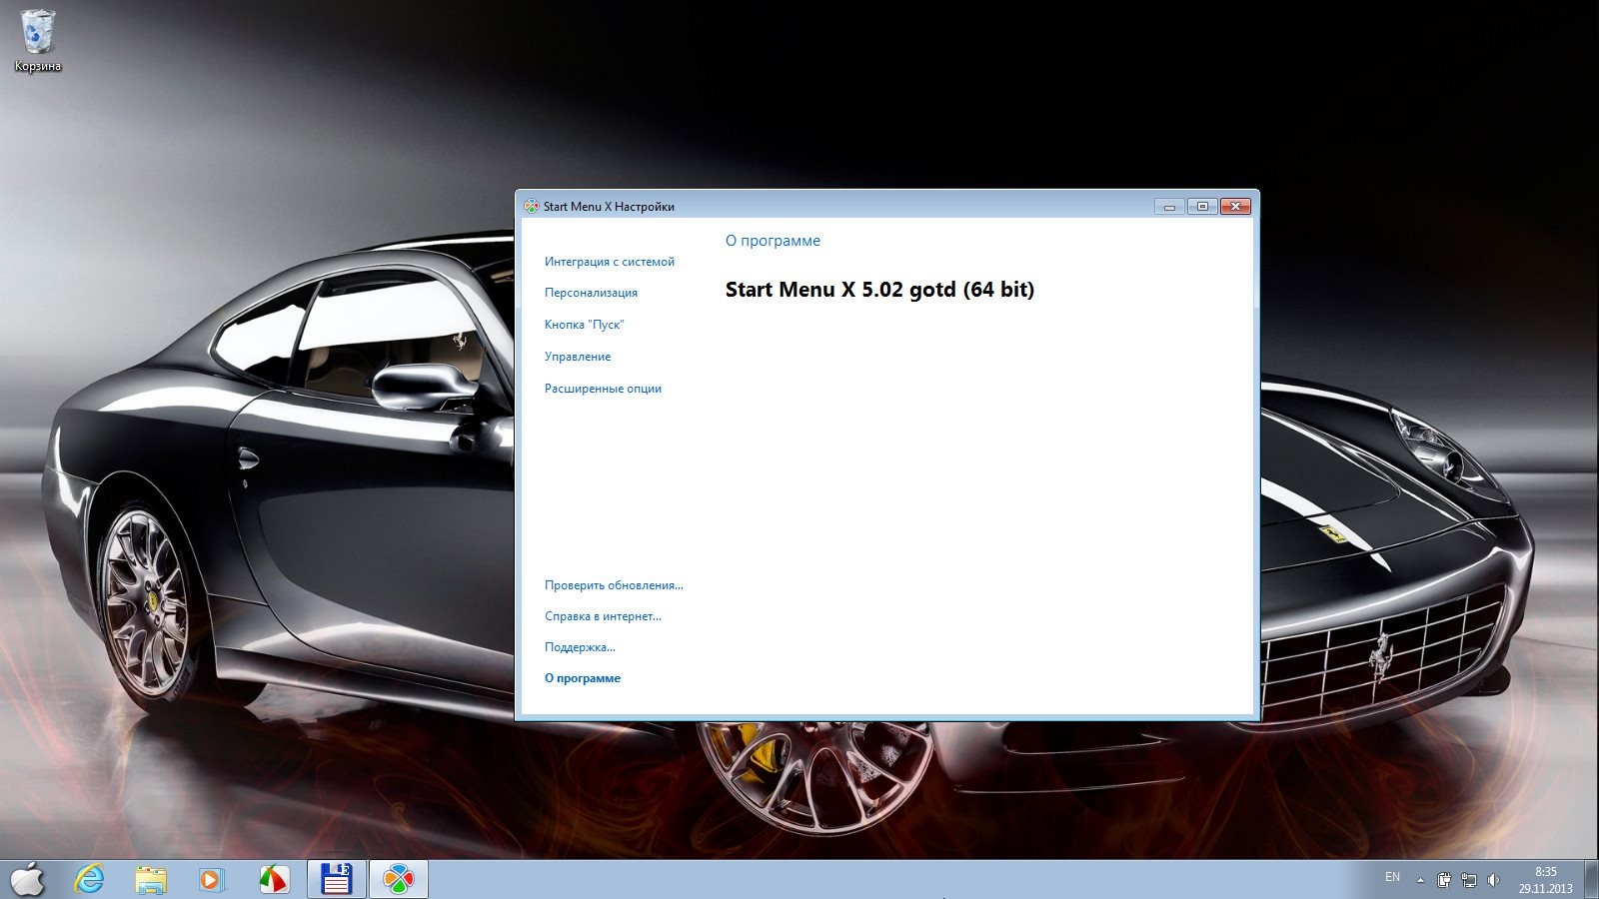The width and height of the screenshot is (1599, 899).
Task: Select Кнопка "Пуск" in the sidebar
Action: (584, 325)
